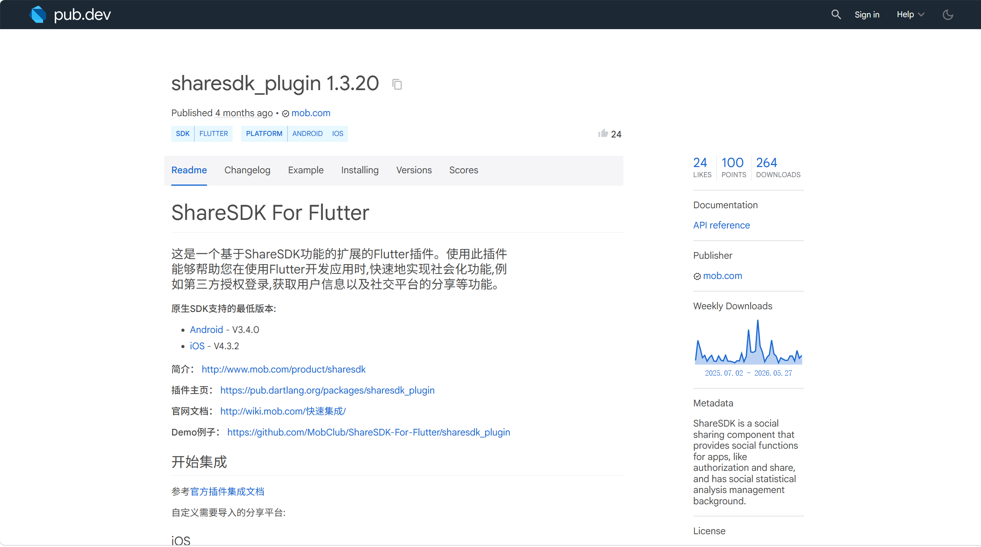Screen dimensions: 981x547
Task: Click the PLATFORM tag
Action: click(x=264, y=134)
